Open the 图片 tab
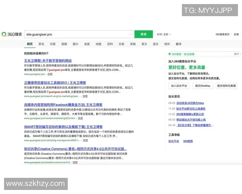 point(75,44)
